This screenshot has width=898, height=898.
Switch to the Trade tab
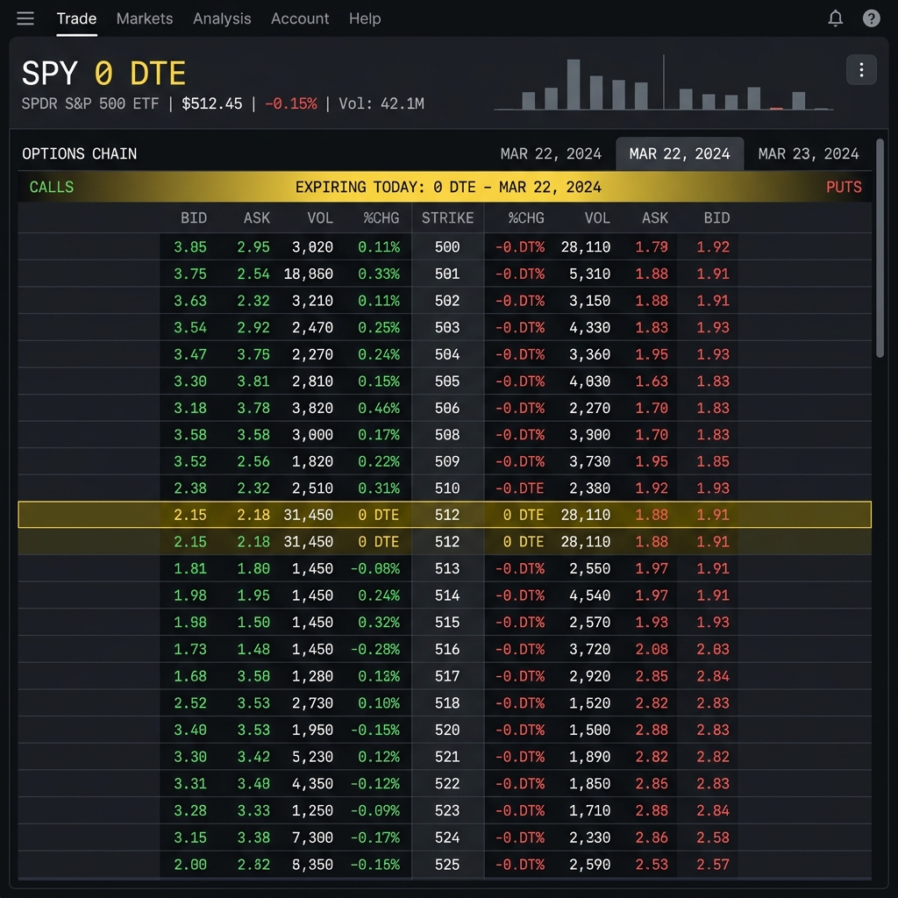[x=76, y=18]
